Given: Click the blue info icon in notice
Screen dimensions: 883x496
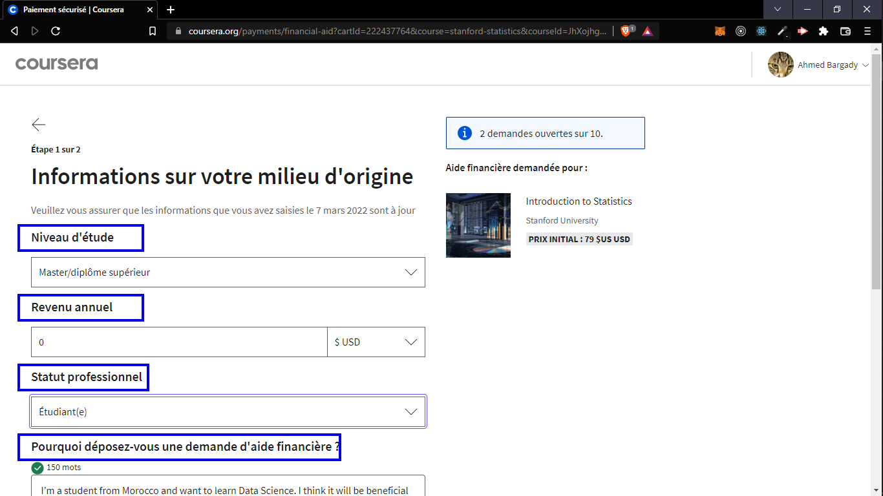Looking at the screenshot, I should click(x=464, y=133).
